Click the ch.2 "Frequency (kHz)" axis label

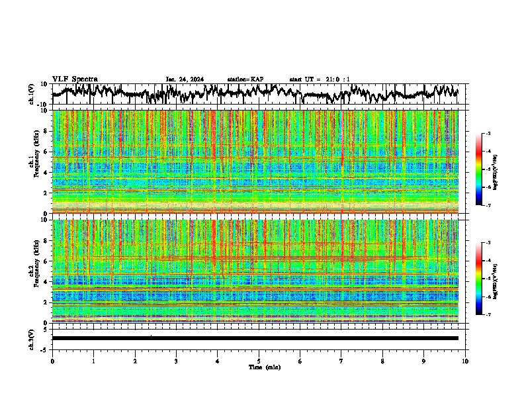point(36,263)
